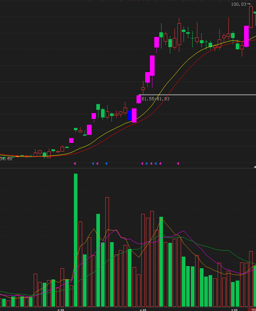
Task: Select magenta candle left of the 100.03 candle
Action: tap(246, 36)
